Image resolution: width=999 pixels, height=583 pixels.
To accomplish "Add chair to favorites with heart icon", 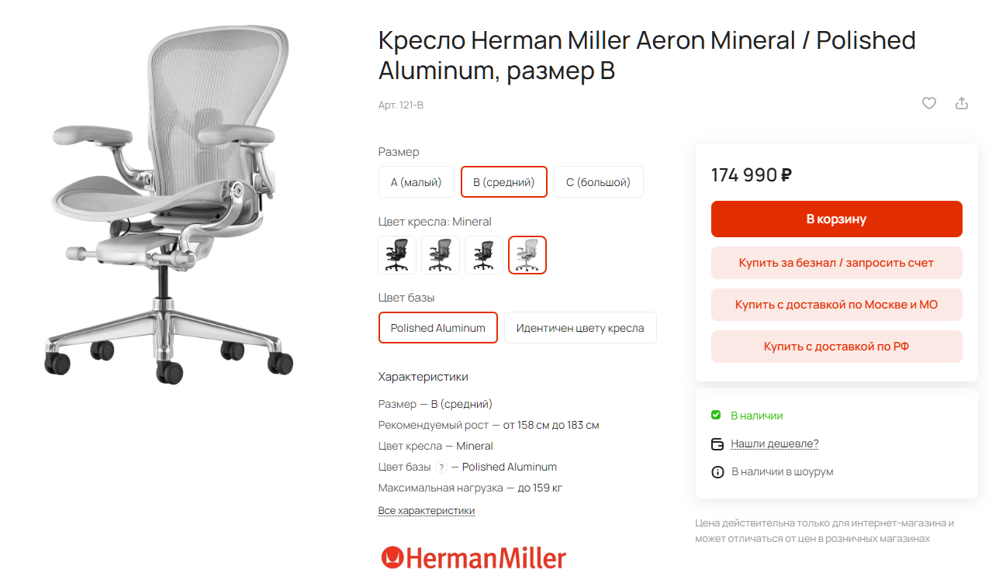I will pos(928,103).
